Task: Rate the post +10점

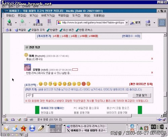Action: [x=84, y=36]
